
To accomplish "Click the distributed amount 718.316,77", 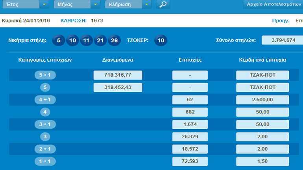I will [x=118, y=75].
